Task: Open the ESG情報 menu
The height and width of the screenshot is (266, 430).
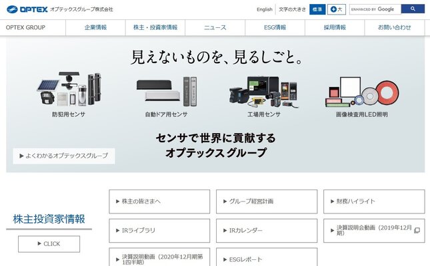Action: [275, 27]
